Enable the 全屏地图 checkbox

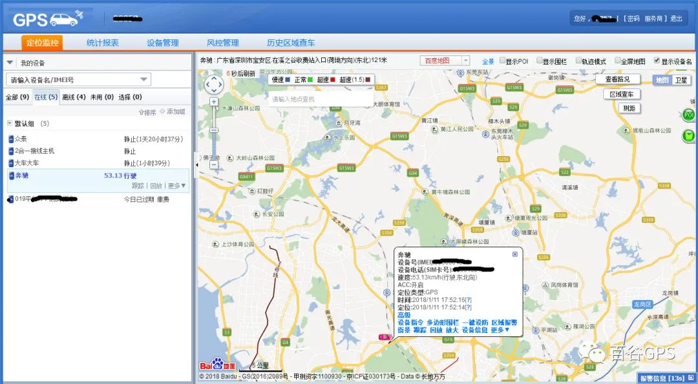tap(618, 61)
